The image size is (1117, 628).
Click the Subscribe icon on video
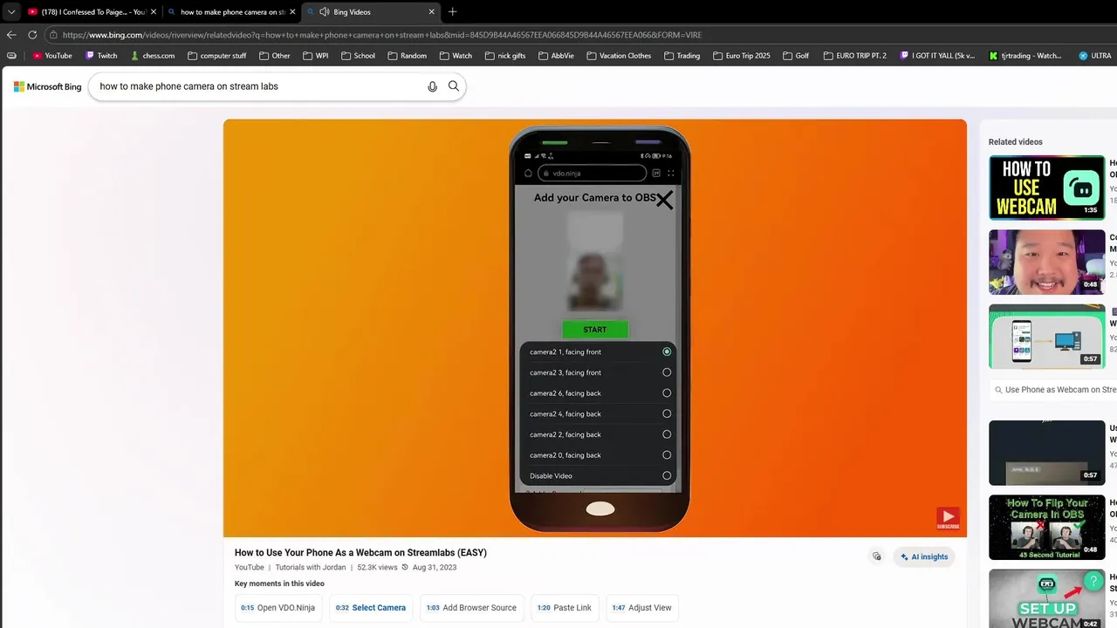point(948,518)
